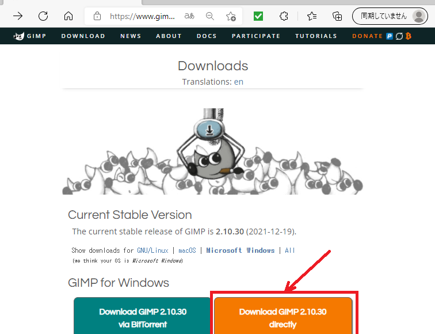The image size is (435, 334).
Task: Open the extensions puzzle icon
Action: (x=284, y=16)
